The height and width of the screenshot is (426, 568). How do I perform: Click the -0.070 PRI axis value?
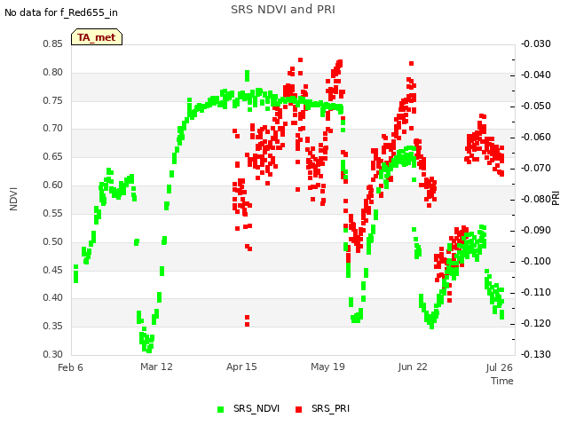click(x=536, y=169)
